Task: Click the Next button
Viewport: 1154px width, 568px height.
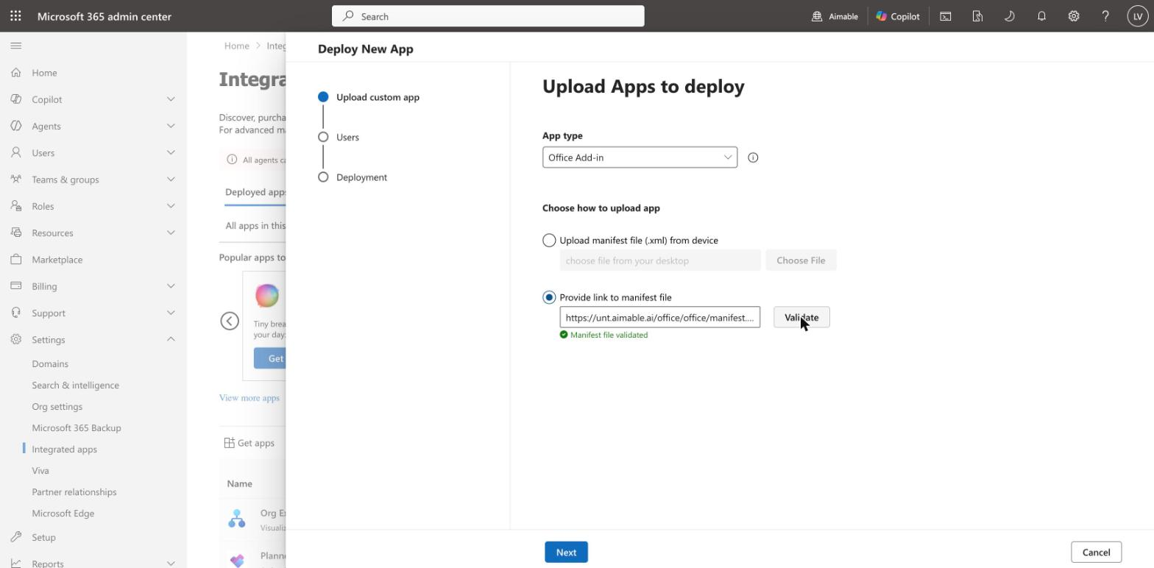Action: pyautogui.click(x=566, y=553)
